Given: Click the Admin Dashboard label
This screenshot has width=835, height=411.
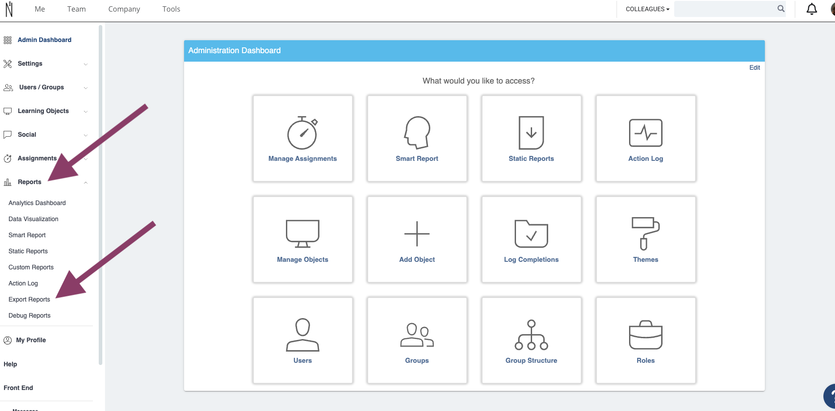Looking at the screenshot, I should pyautogui.click(x=45, y=40).
